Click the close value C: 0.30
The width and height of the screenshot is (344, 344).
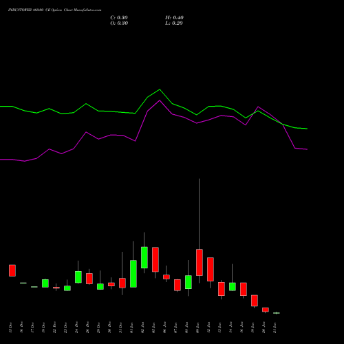coord(119,18)
